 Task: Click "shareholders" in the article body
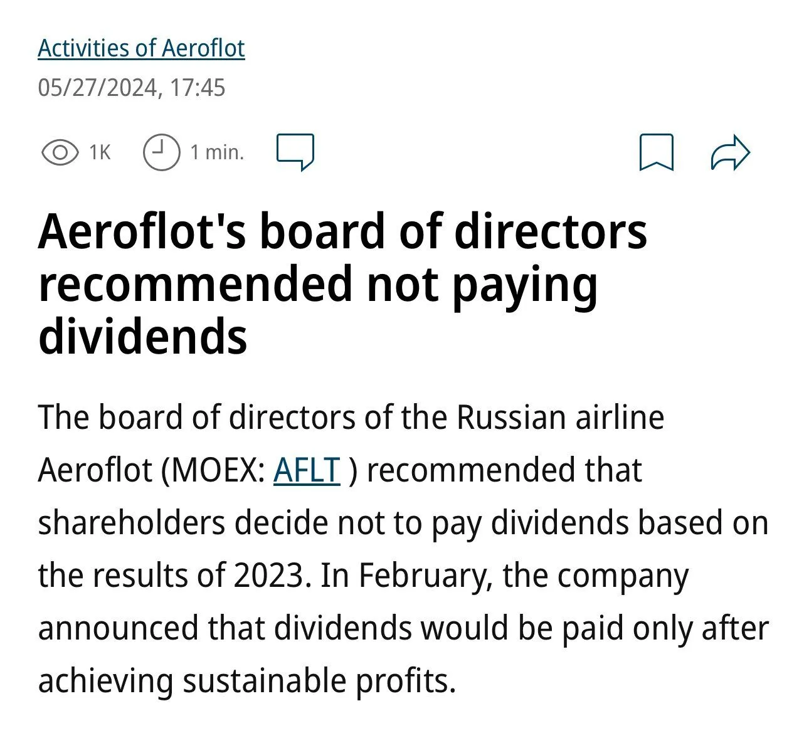pos(131,522)
